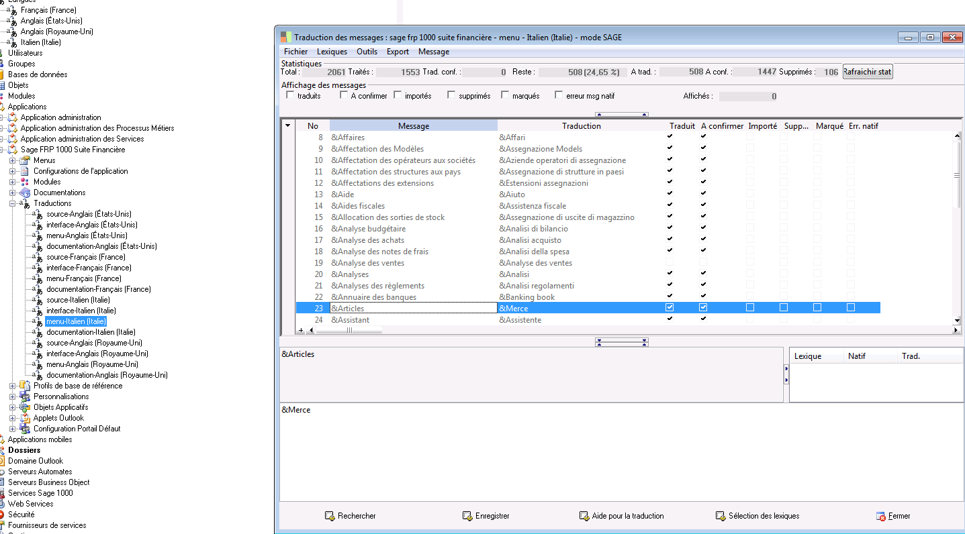The height and width of the screenshot is (534, 965).
Task: Collapse the Traductions tree node
Action: (12, 203)
